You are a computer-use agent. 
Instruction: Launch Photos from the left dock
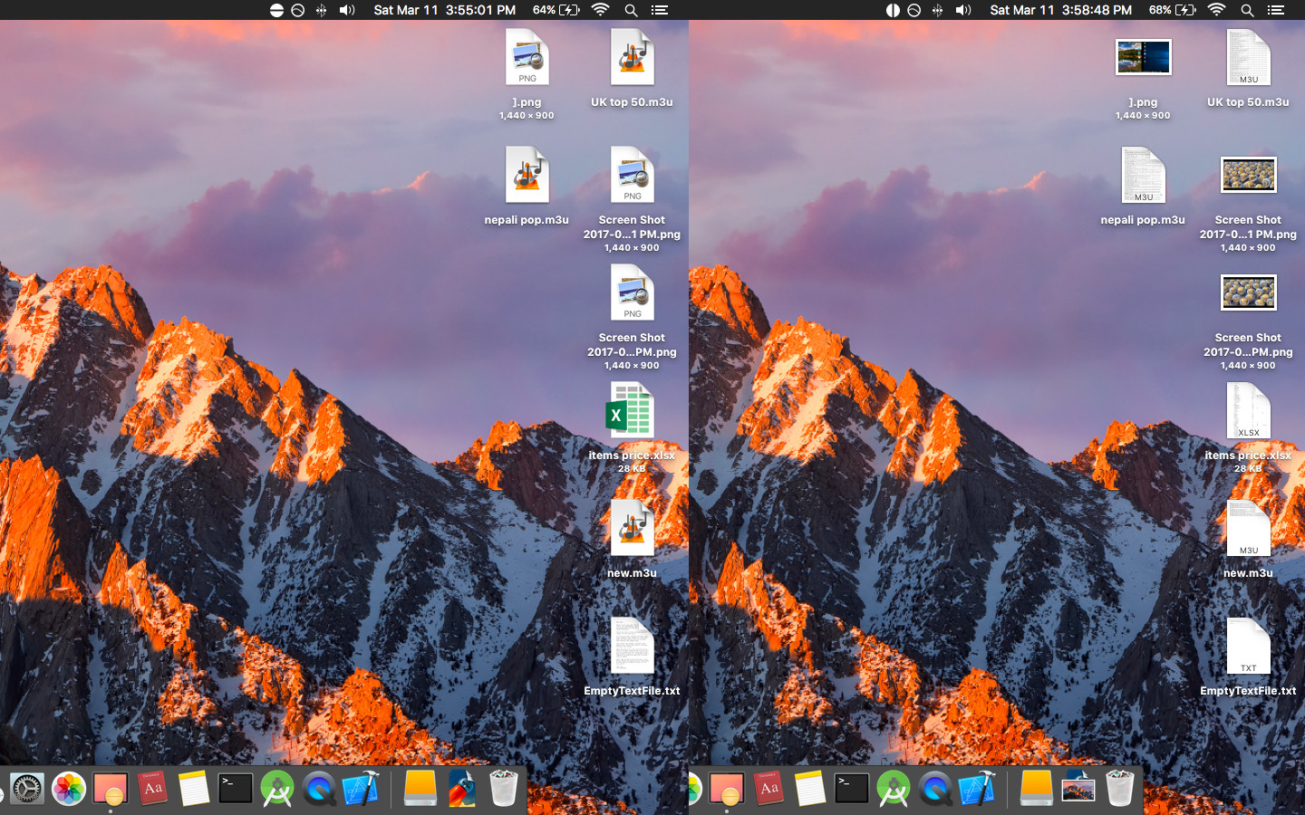(69, 789)
